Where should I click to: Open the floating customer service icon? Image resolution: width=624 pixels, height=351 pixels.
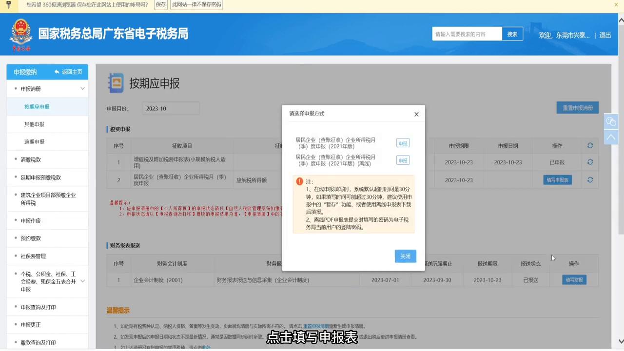(611, 121)
